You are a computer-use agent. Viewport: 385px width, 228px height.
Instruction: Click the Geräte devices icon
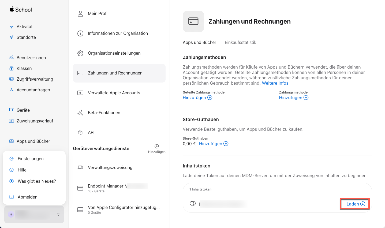tap(12, 110)
